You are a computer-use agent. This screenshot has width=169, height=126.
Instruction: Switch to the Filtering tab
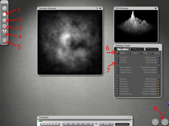pos(137,49)
